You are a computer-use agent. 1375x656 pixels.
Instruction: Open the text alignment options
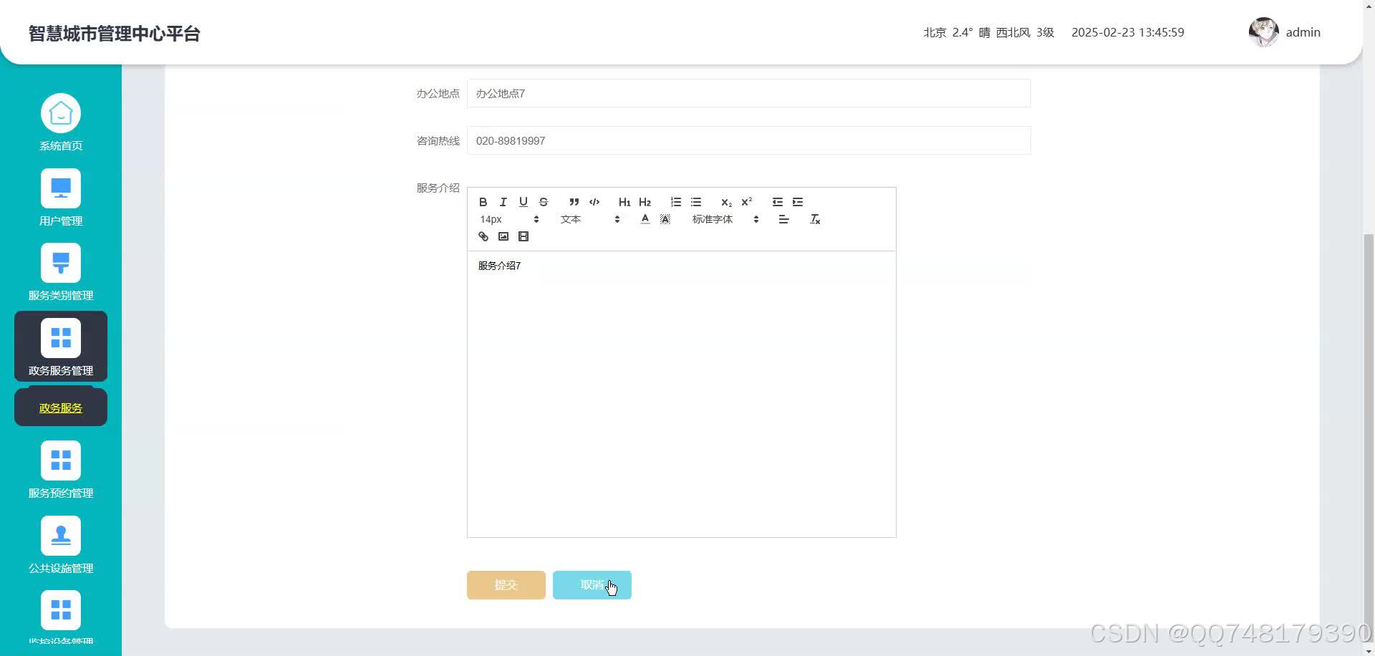pos(783,219)
